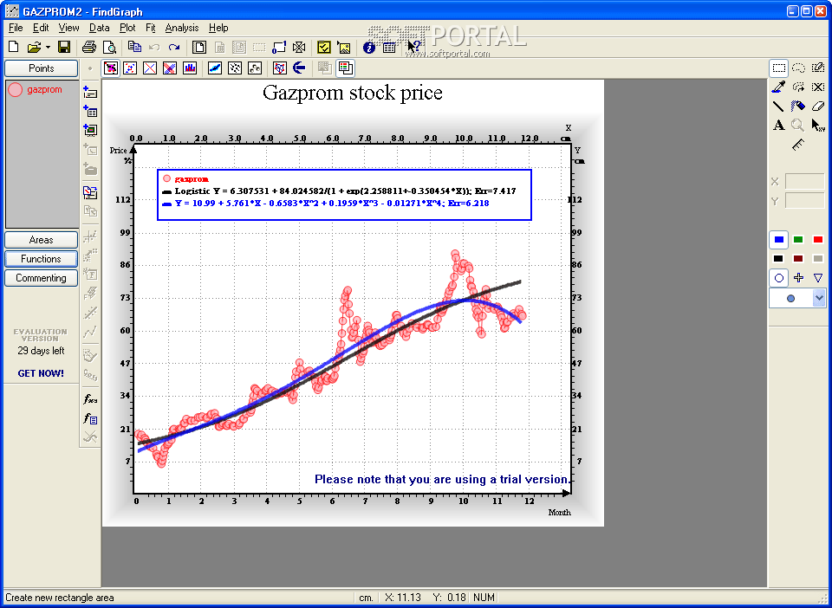Viewport: 832px width, 608px height.
Task: Open a file with the folder icon
Action: click(34, 47)
